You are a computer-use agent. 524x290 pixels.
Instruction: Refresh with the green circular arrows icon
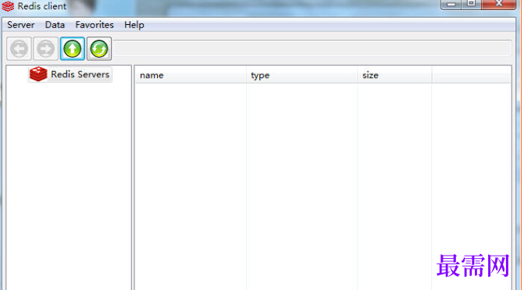pos(99,48)
